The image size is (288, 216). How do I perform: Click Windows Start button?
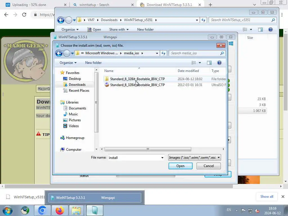8,210
